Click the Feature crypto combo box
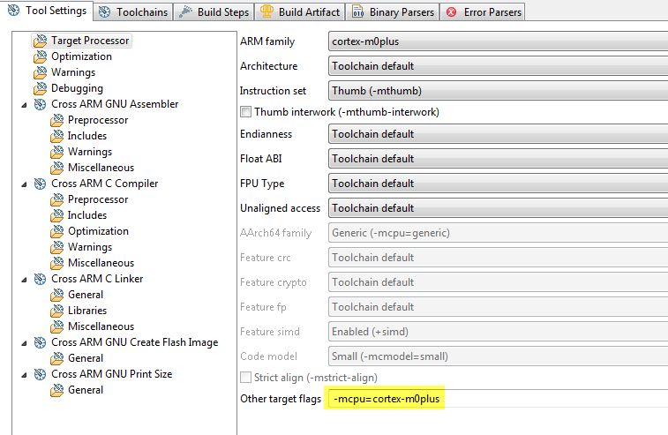 [498, 282]
